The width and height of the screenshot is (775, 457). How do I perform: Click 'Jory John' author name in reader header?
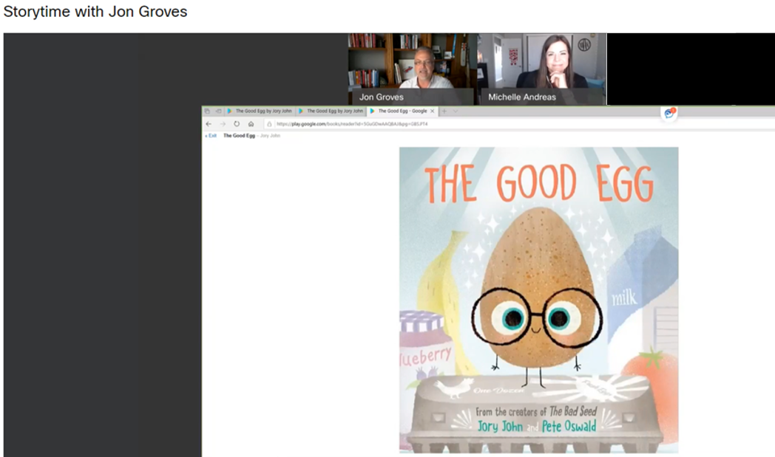pos(270,136)
